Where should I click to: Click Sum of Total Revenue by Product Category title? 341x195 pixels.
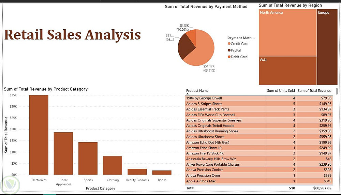(x=46, y=89)
